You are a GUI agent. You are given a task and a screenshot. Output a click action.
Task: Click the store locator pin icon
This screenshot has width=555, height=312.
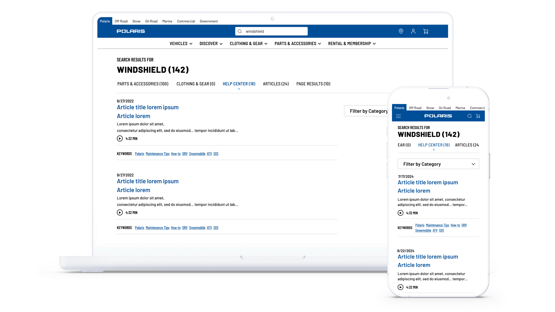tap(401, 31)
